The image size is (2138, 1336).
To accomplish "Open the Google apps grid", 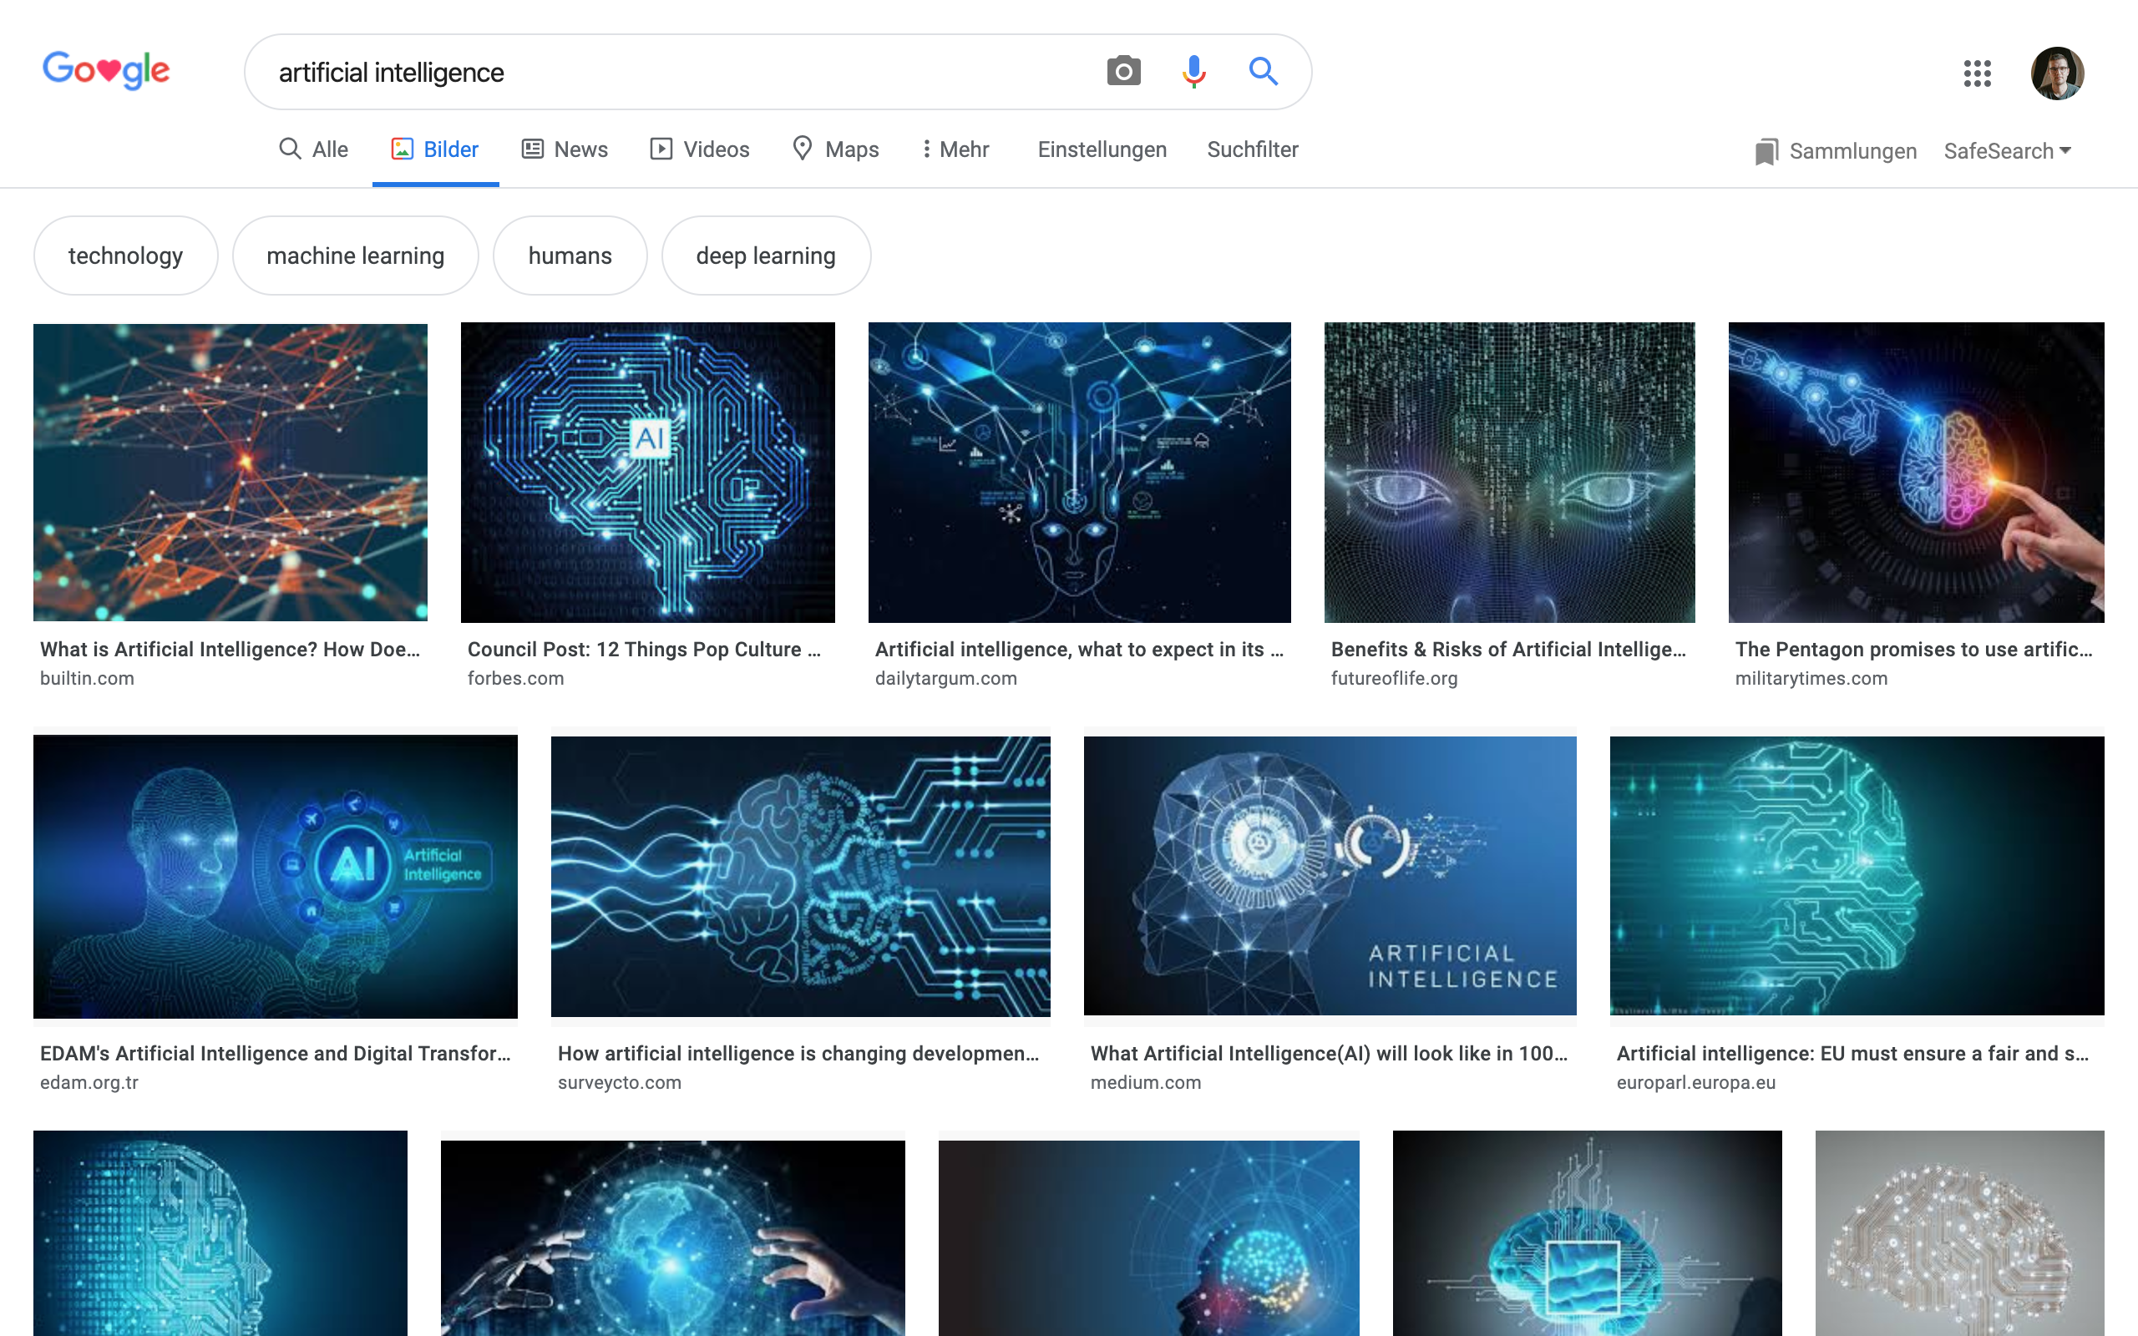I will pyautogui.click(x=1977, y=73).
